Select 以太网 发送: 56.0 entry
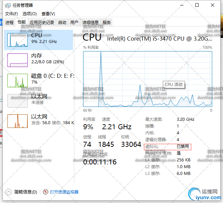 39,121
